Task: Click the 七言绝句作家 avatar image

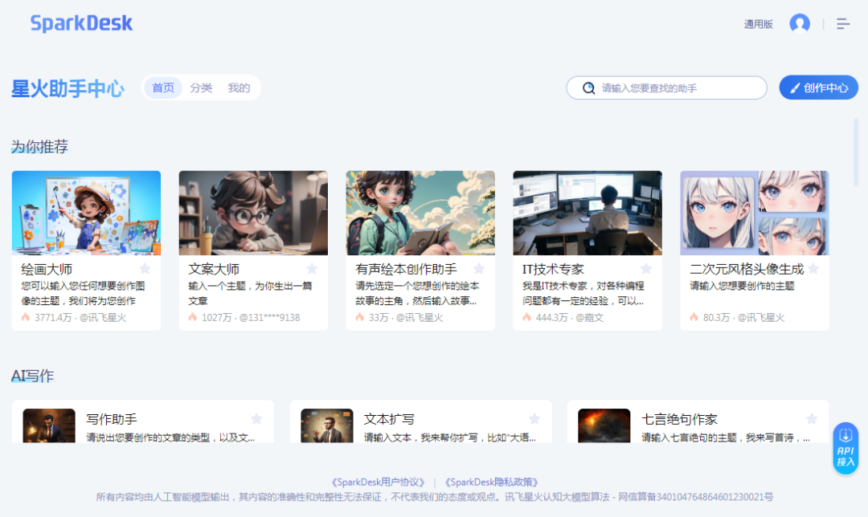Action: click(604, 425)
